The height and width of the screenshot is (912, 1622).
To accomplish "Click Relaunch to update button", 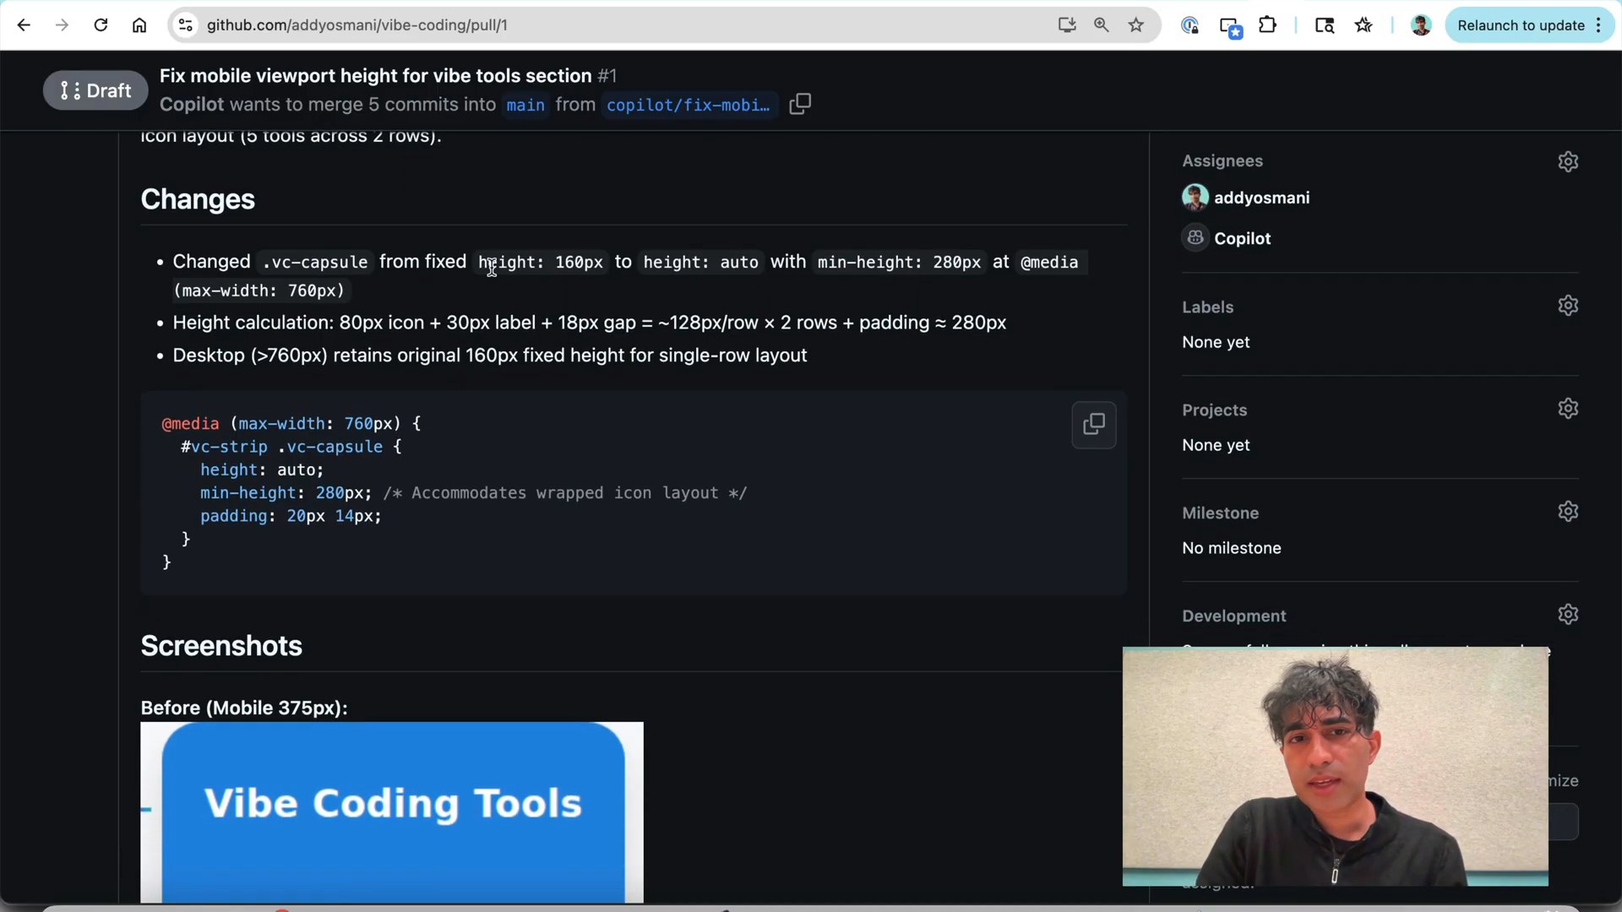I will (x=1530, y=25).
